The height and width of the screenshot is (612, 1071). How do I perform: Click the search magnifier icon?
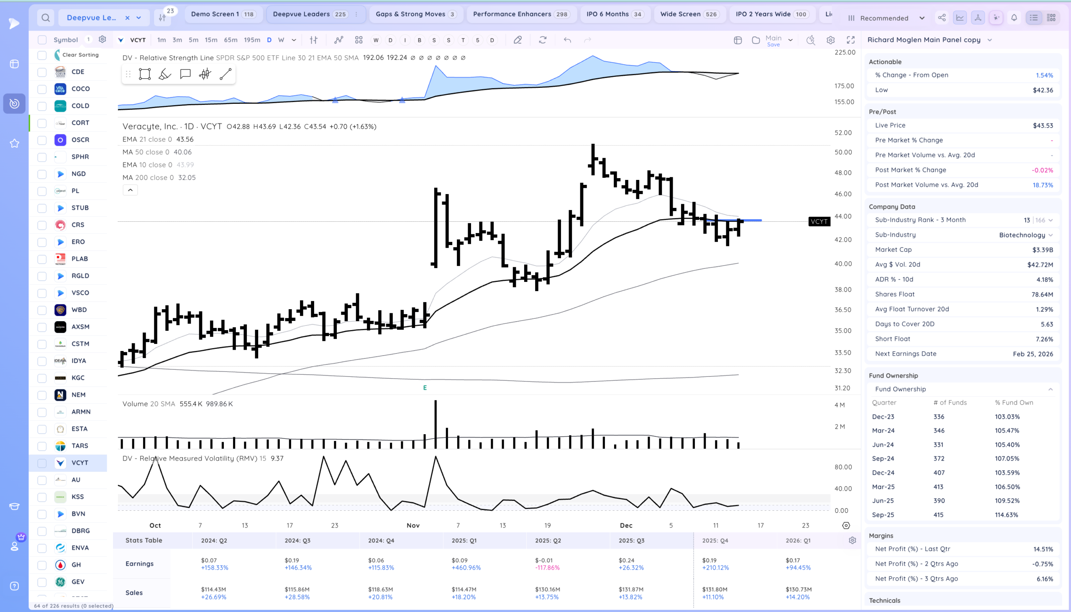[x=46, y=18]
